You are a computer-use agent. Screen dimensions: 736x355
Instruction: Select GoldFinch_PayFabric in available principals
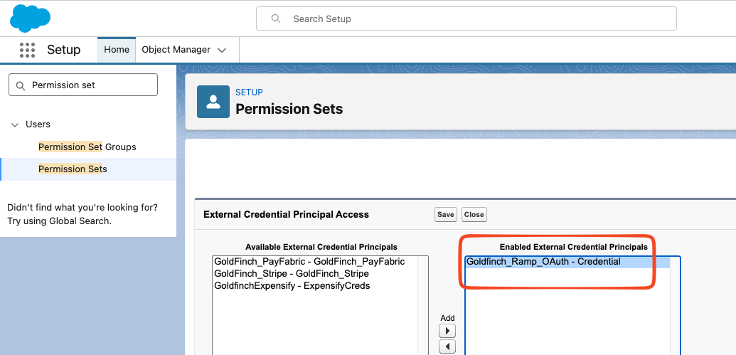[x=309, y=262]
